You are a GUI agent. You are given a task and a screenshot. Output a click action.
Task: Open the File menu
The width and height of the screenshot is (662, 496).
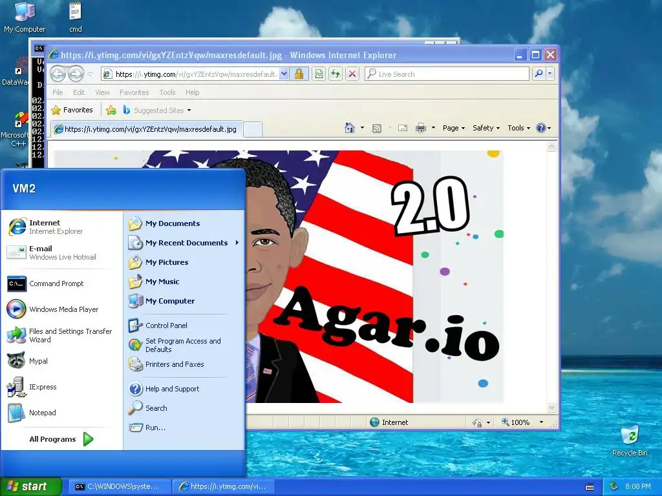pos(58,92)
